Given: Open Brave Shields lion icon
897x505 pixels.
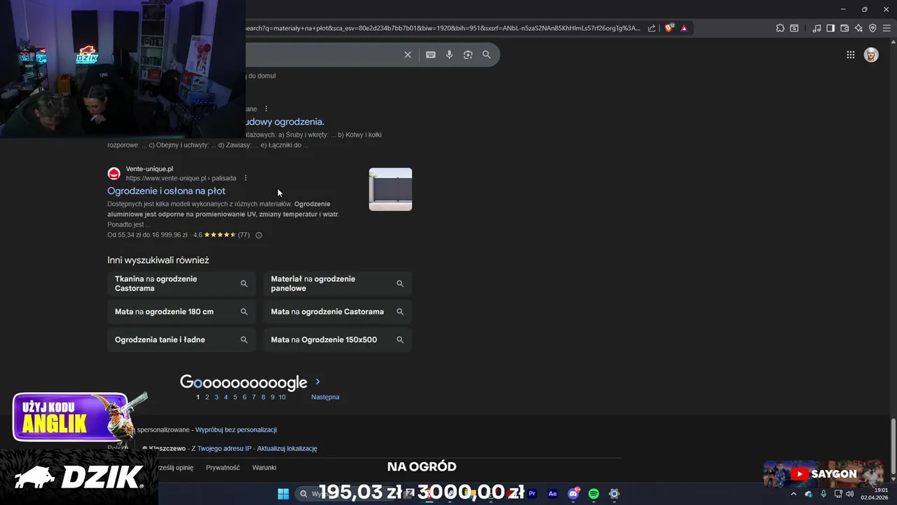Looking at the screenshot, I should [669, 28].
